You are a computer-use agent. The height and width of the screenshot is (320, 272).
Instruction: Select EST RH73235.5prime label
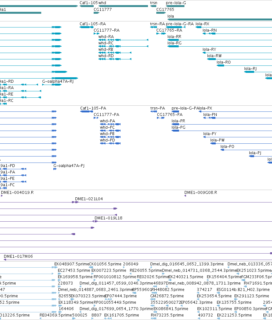coord(167,315)
